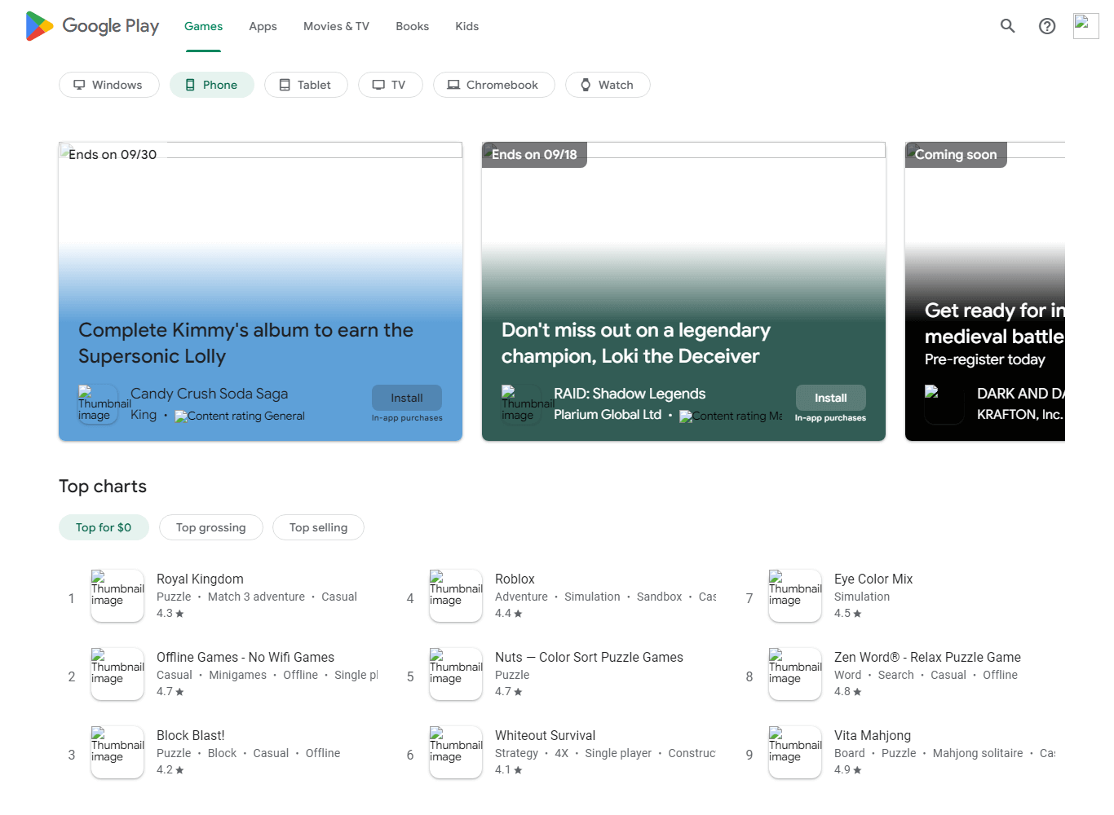Open the account profile picture
Viewport: 1114px width, 815px height.
pyautogui.click(x=1086, y=26)
